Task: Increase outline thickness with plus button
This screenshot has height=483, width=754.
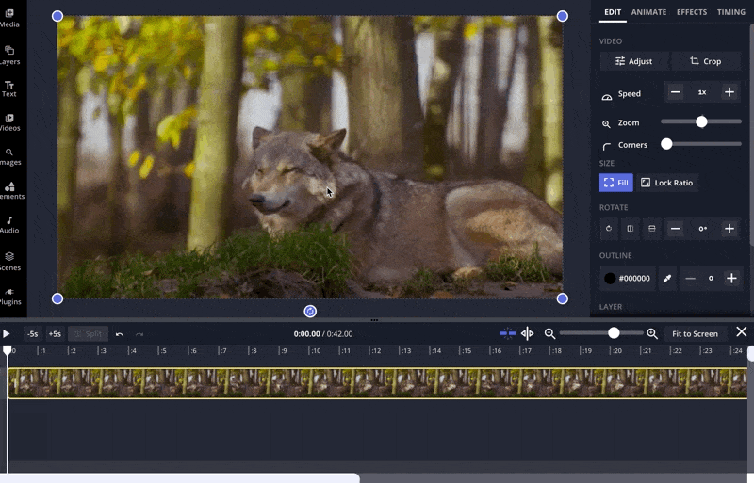Action: [x=730, y=279]
